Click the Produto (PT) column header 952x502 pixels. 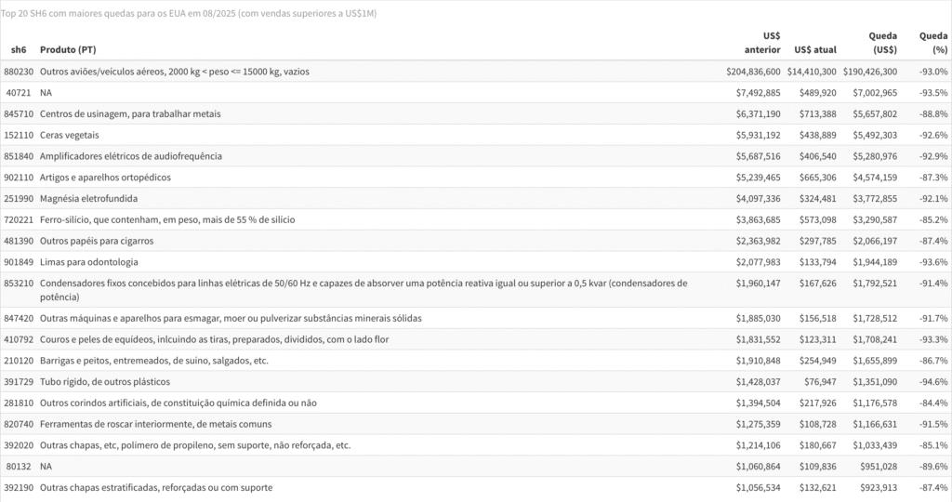coord(68,50)
